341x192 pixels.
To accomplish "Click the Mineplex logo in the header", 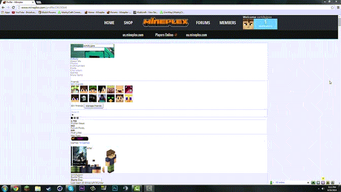I will [x=166, y=22].
